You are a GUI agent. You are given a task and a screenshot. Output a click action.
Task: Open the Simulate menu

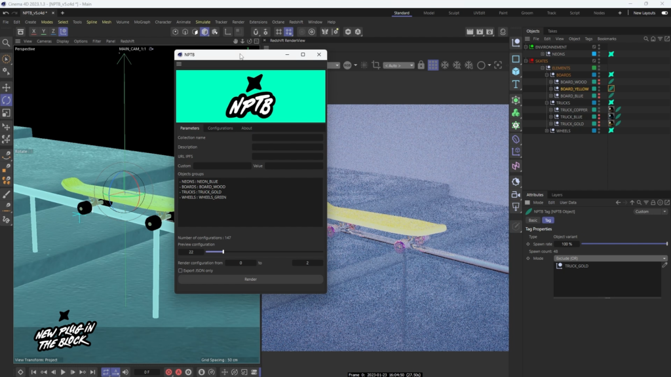(x=203, y=22)
